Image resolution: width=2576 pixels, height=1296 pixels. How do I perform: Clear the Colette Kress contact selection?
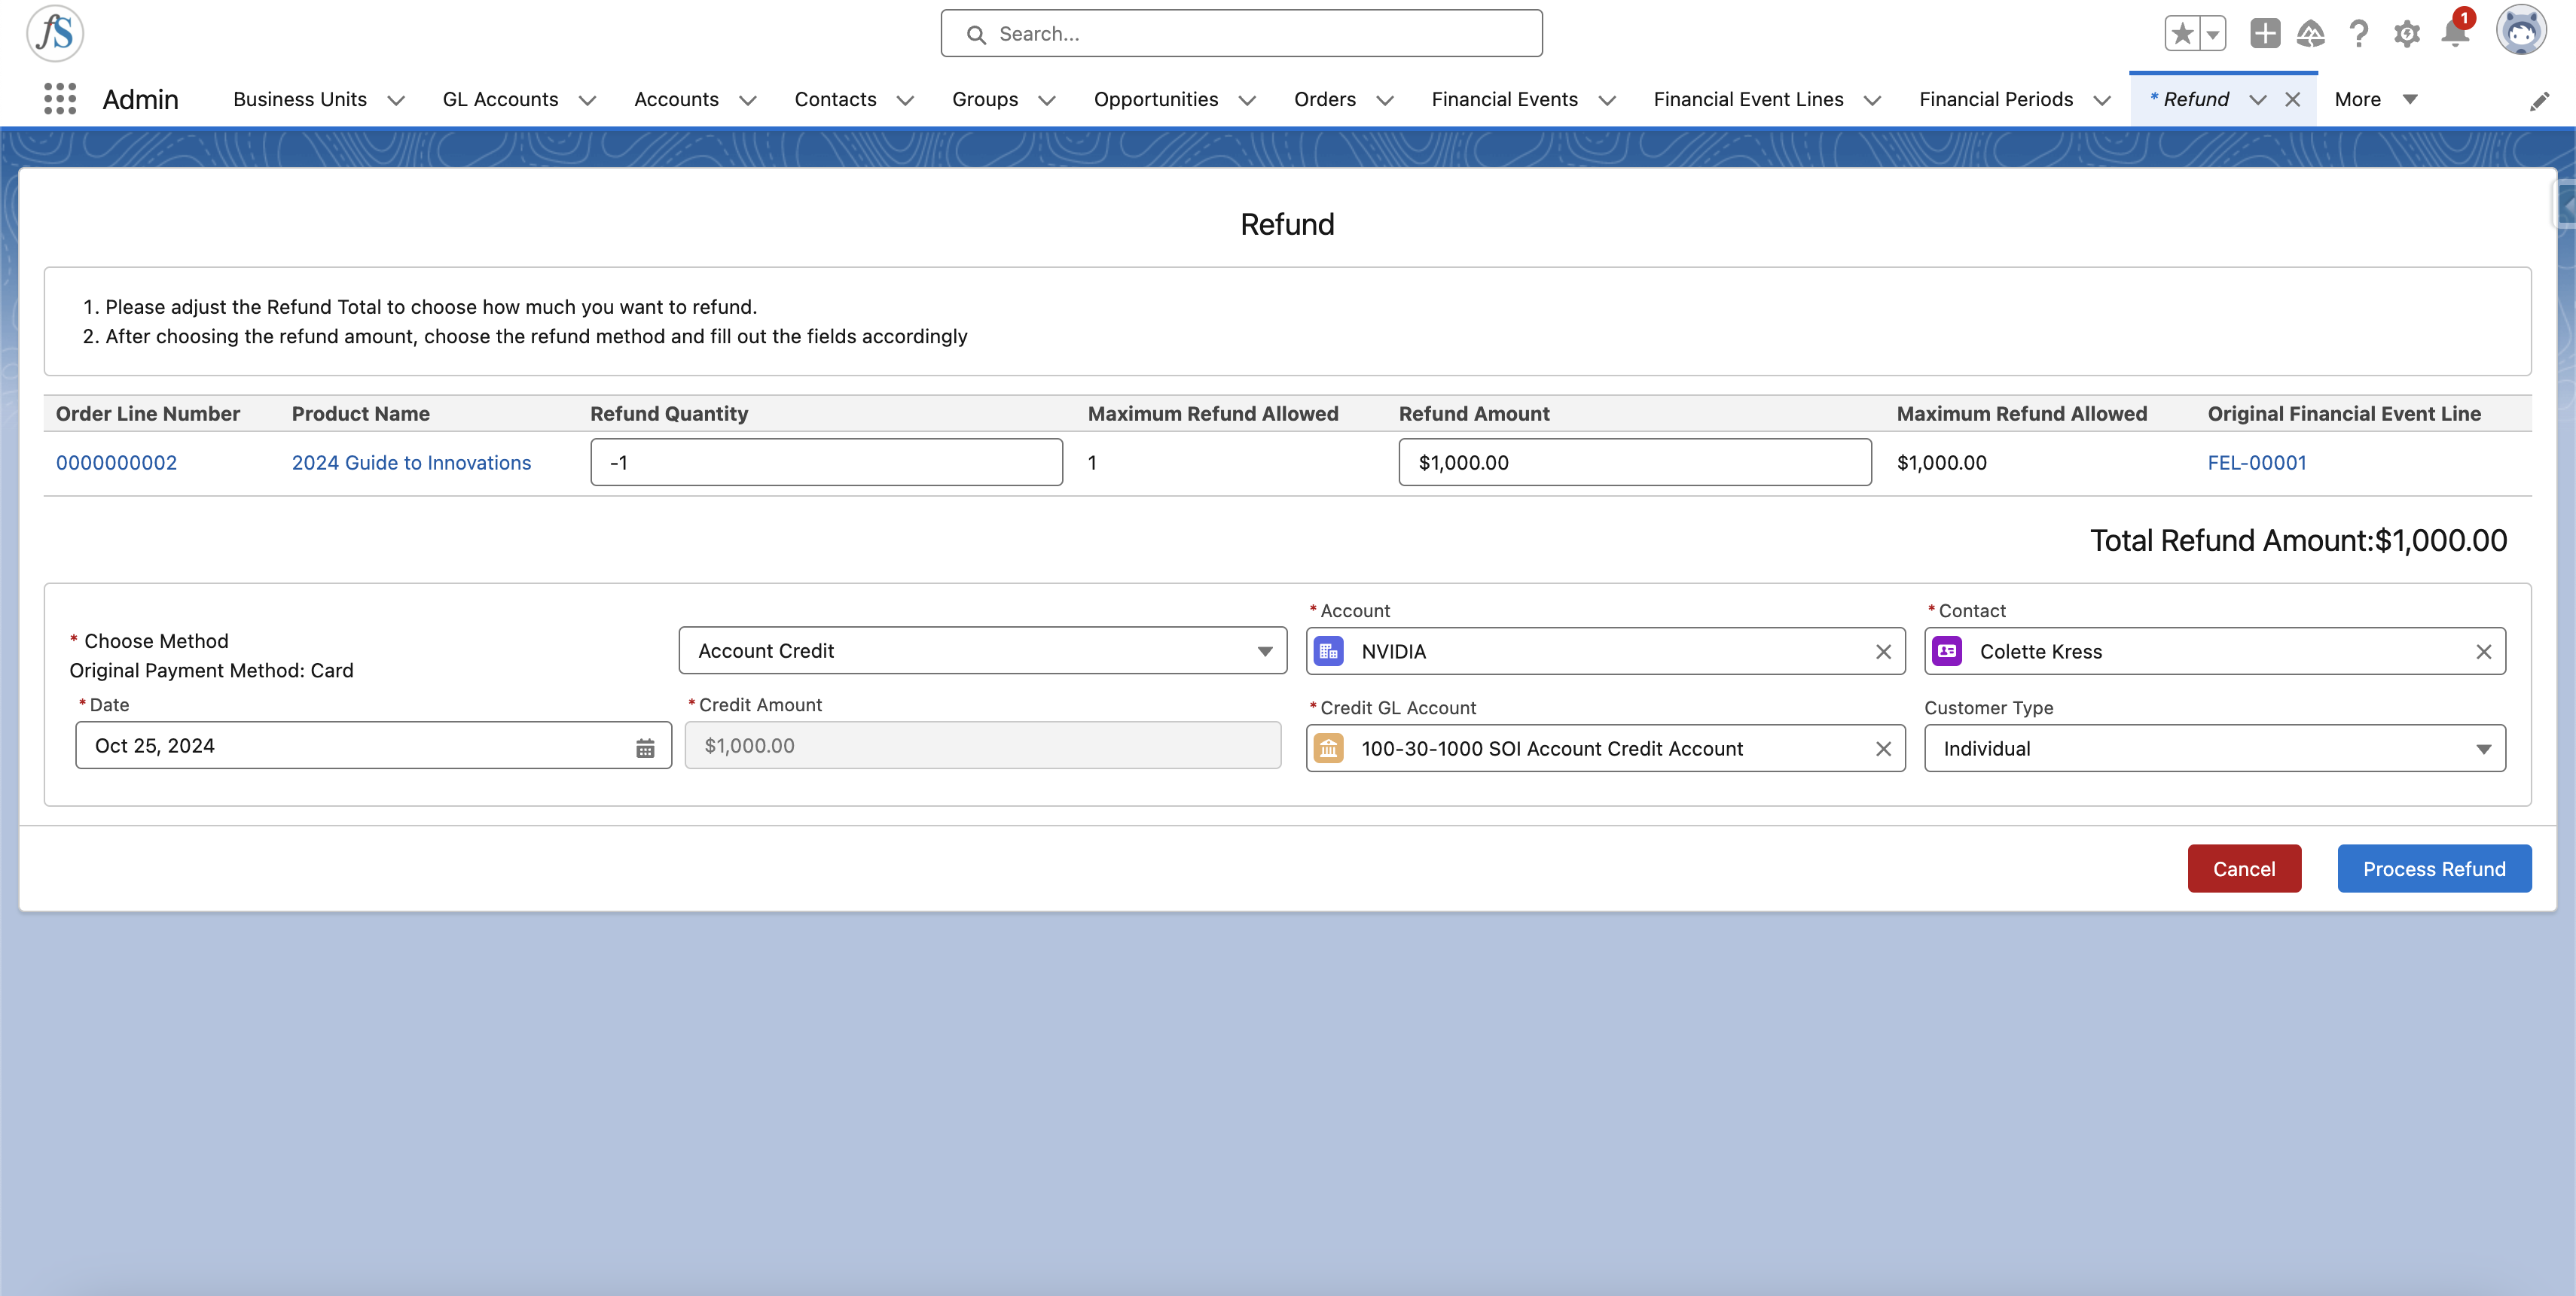[x=2483, y=652]
